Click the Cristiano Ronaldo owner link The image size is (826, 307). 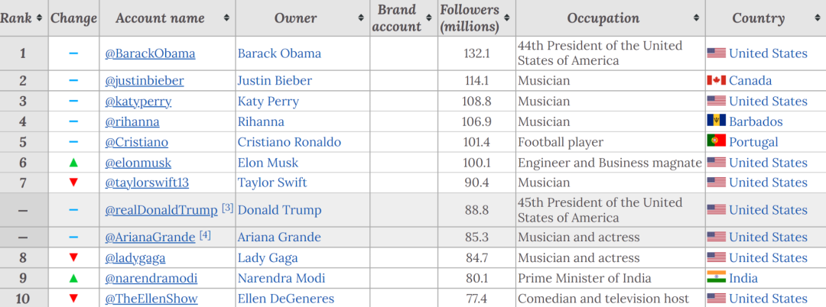289,142
